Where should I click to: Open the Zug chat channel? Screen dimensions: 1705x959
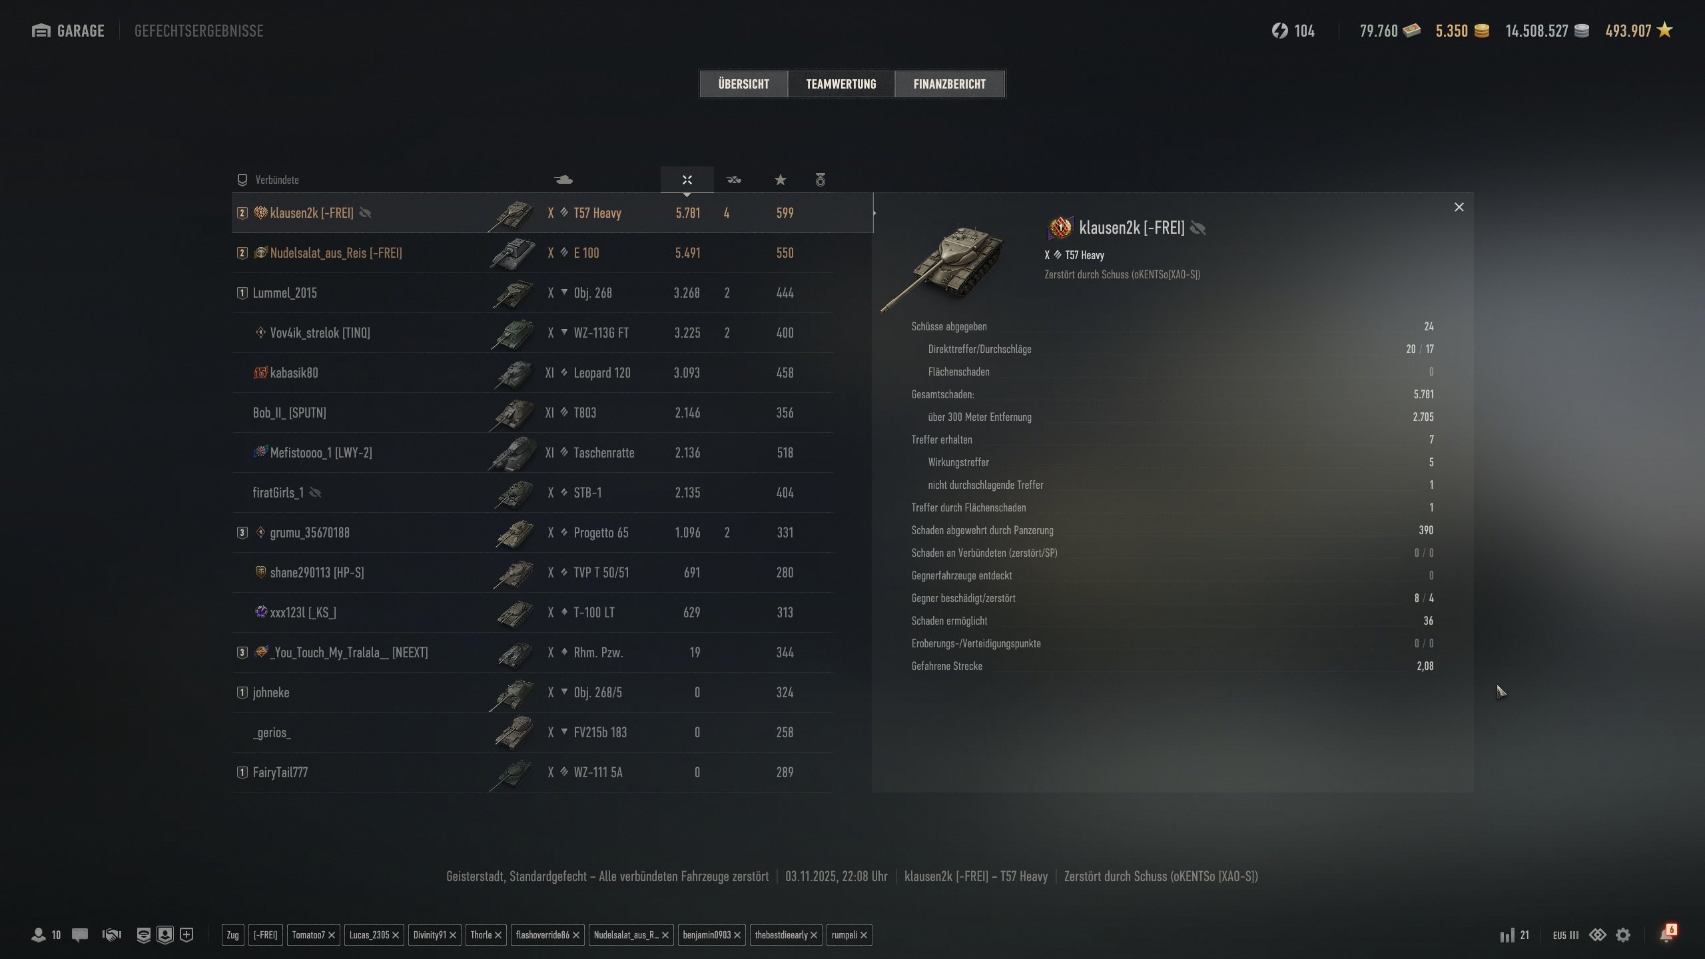click(232, 935)
